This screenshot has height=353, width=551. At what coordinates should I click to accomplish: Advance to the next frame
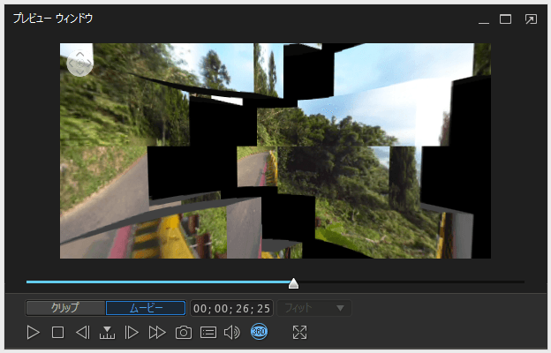point(132,333)
